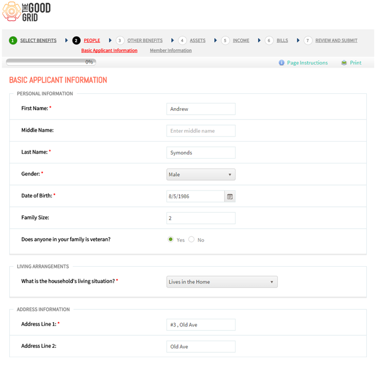This screenshot has width=375, height=366.
Task: Click the step 3 circle icon
Action: [x=120, y=41]
